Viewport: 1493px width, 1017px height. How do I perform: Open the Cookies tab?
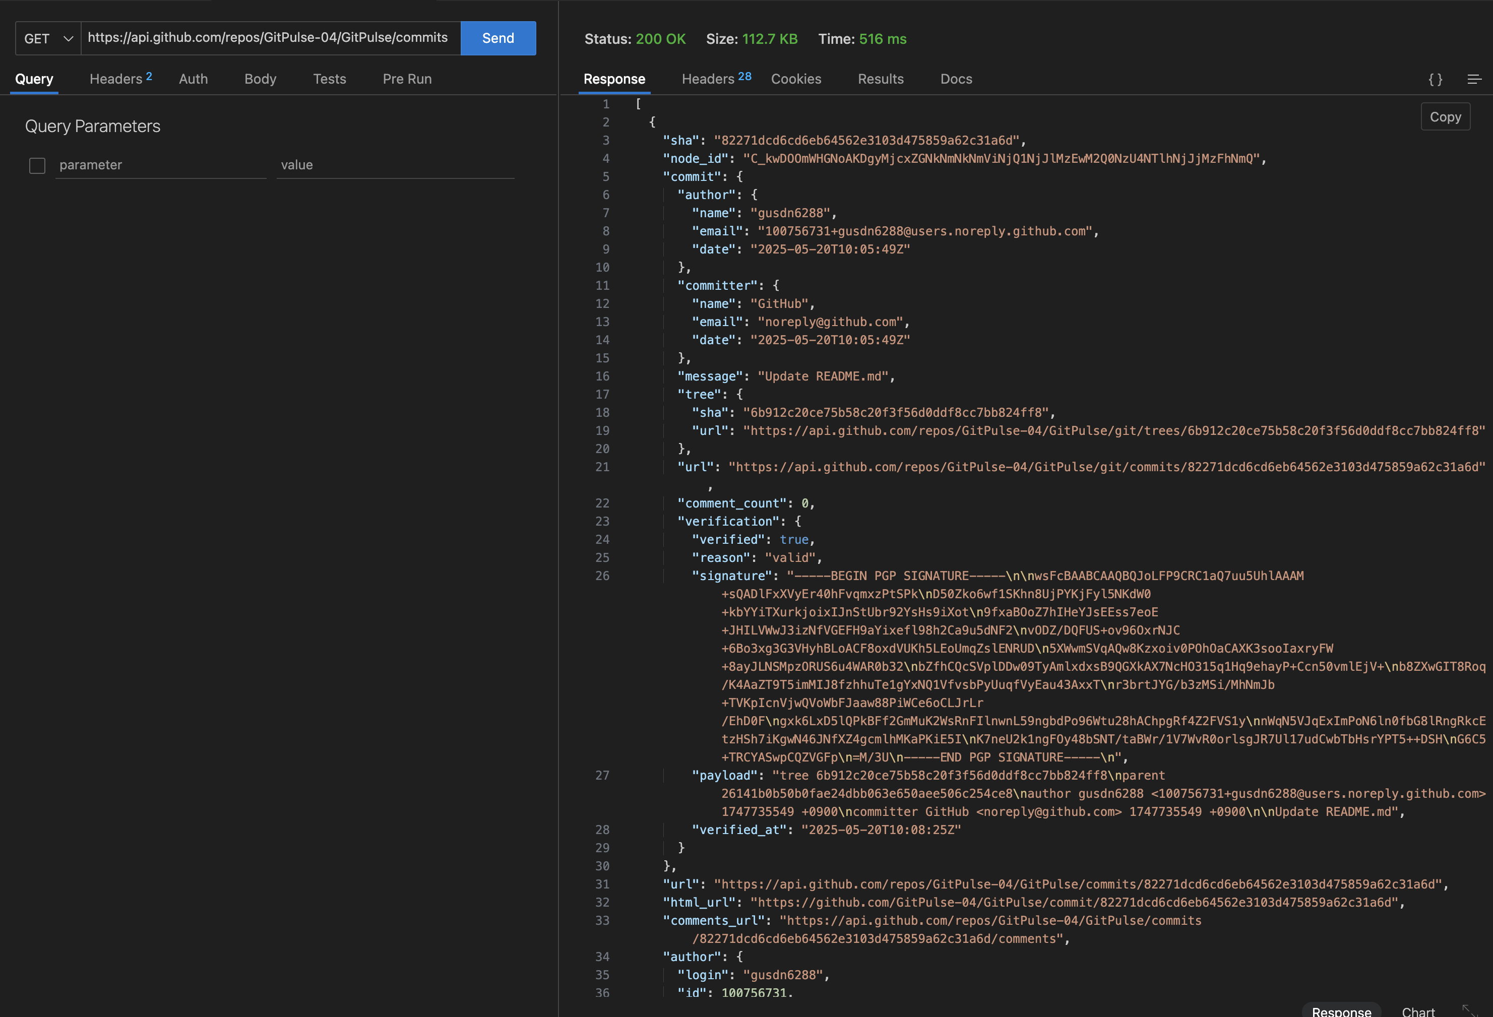796,79
